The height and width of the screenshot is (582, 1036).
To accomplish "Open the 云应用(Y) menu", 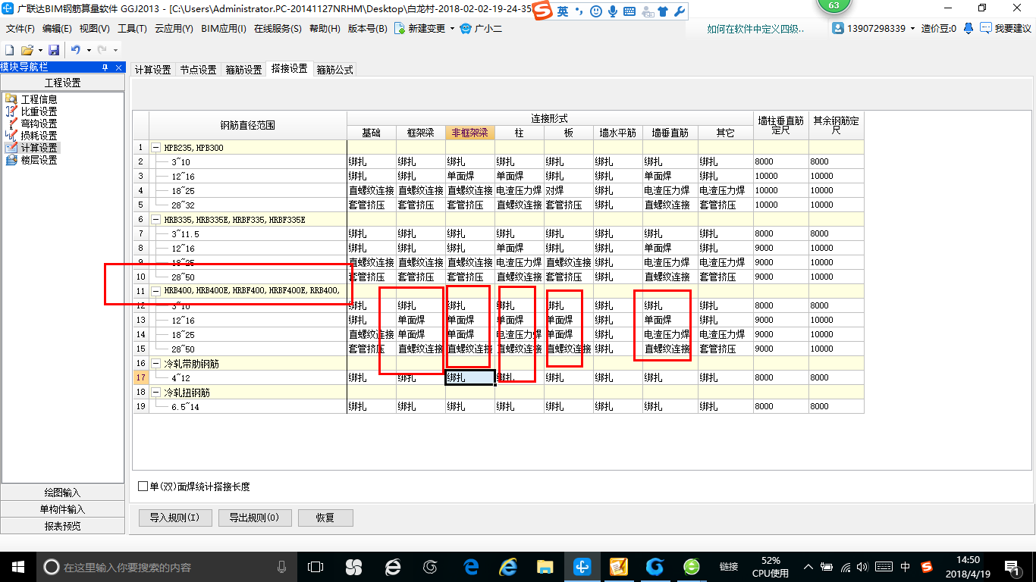I will [x=174, y=29].
